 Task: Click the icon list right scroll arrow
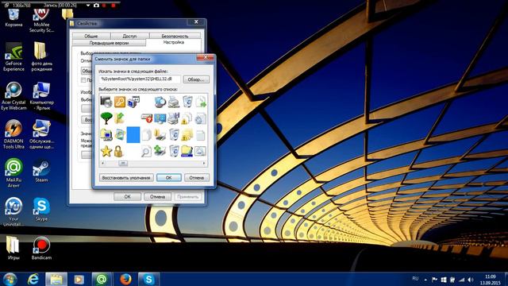(x=204, y=163)
